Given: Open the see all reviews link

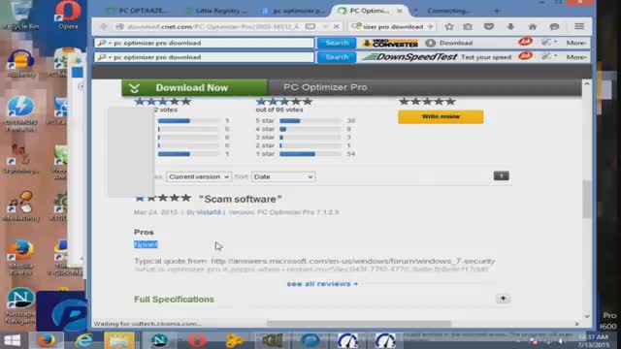Looking at the screenshot, I should (x=322, y=284).
